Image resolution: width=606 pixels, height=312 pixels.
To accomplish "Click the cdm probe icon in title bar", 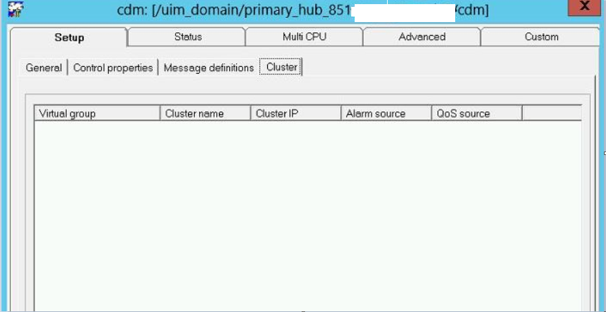I will (x=15, y=10).
